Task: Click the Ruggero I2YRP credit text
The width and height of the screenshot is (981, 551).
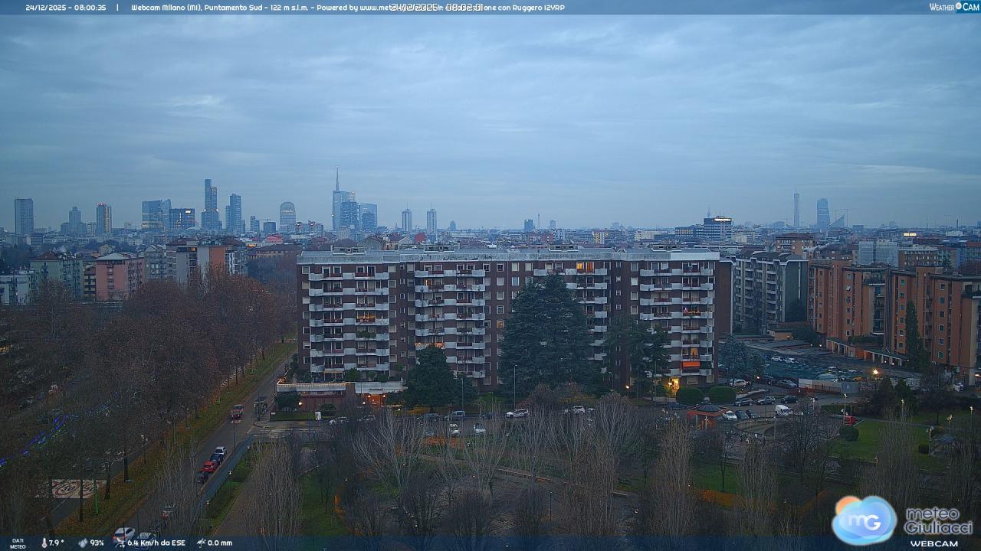Action: (x=538, y=8)
